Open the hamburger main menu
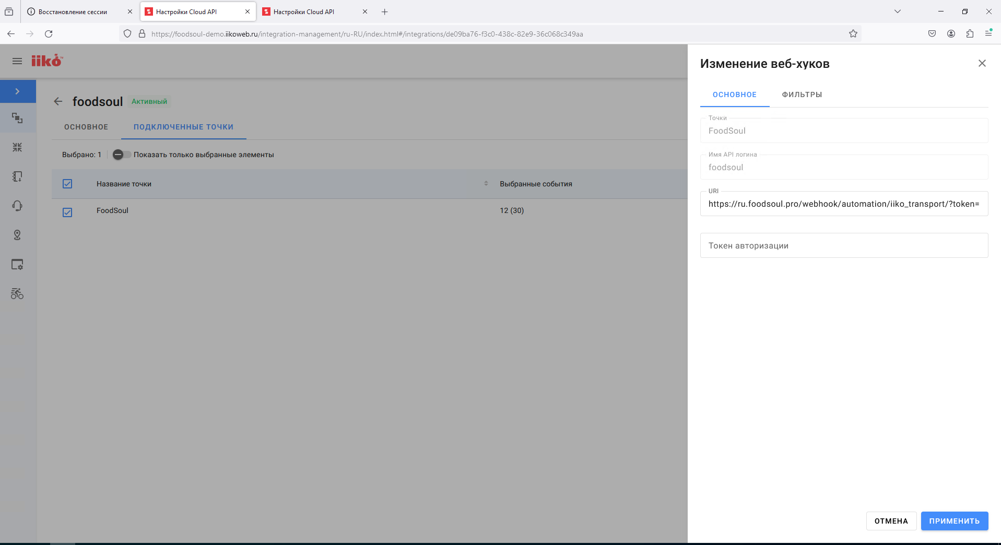The image size is (1001, 545). click(x=17, y=61)
